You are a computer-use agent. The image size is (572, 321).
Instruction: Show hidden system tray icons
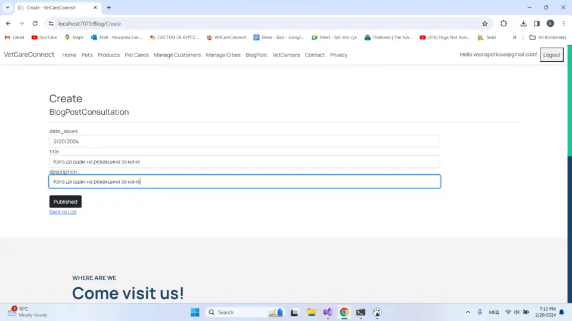click(468, 312)
